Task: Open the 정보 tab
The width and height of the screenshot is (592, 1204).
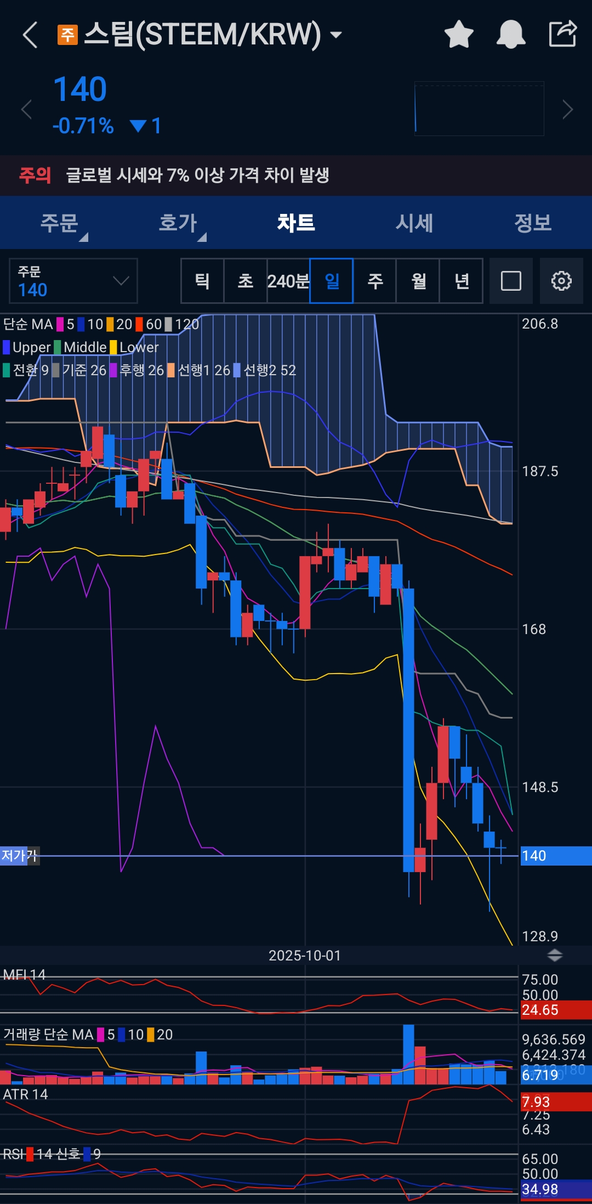Action: pyautogui.click(x=533, y=223)
